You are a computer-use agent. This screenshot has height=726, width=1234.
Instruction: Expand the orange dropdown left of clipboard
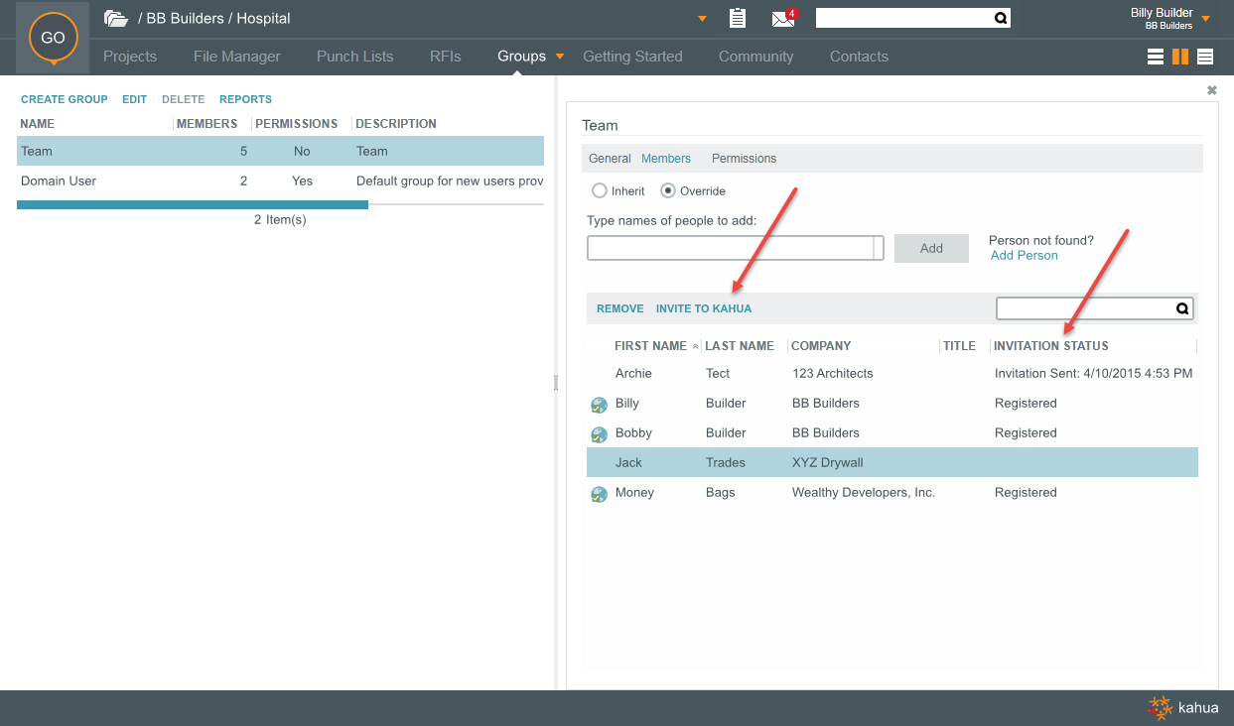[x=702, y=19]
